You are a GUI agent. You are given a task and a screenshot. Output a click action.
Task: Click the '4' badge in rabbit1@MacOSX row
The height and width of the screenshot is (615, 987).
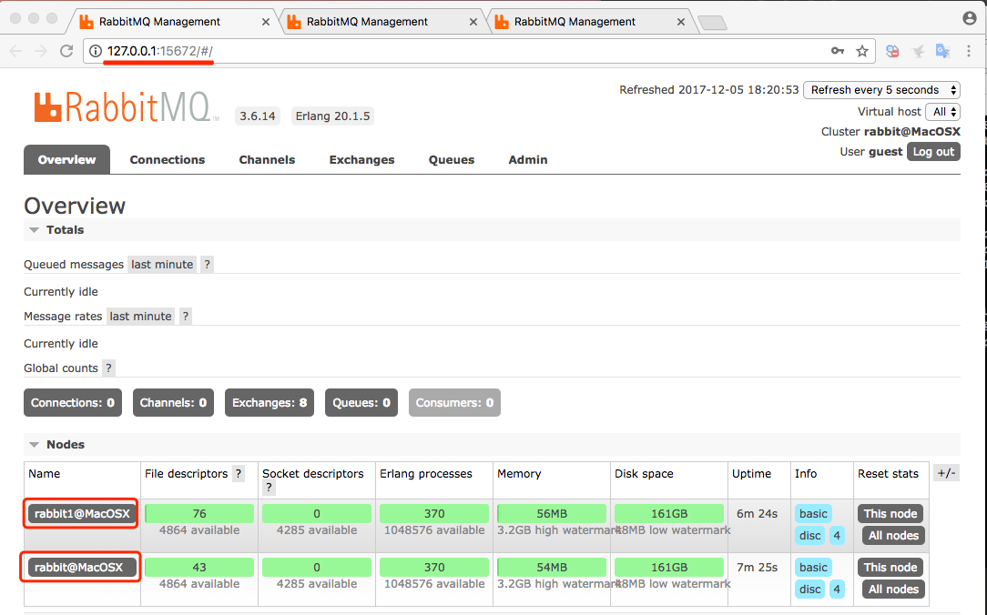[837, 536]
